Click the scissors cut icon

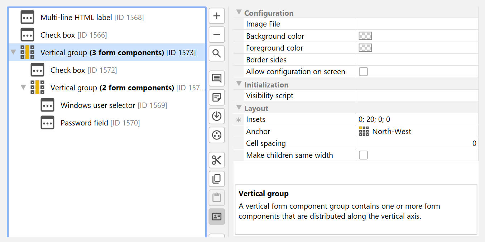click(217, 160)
